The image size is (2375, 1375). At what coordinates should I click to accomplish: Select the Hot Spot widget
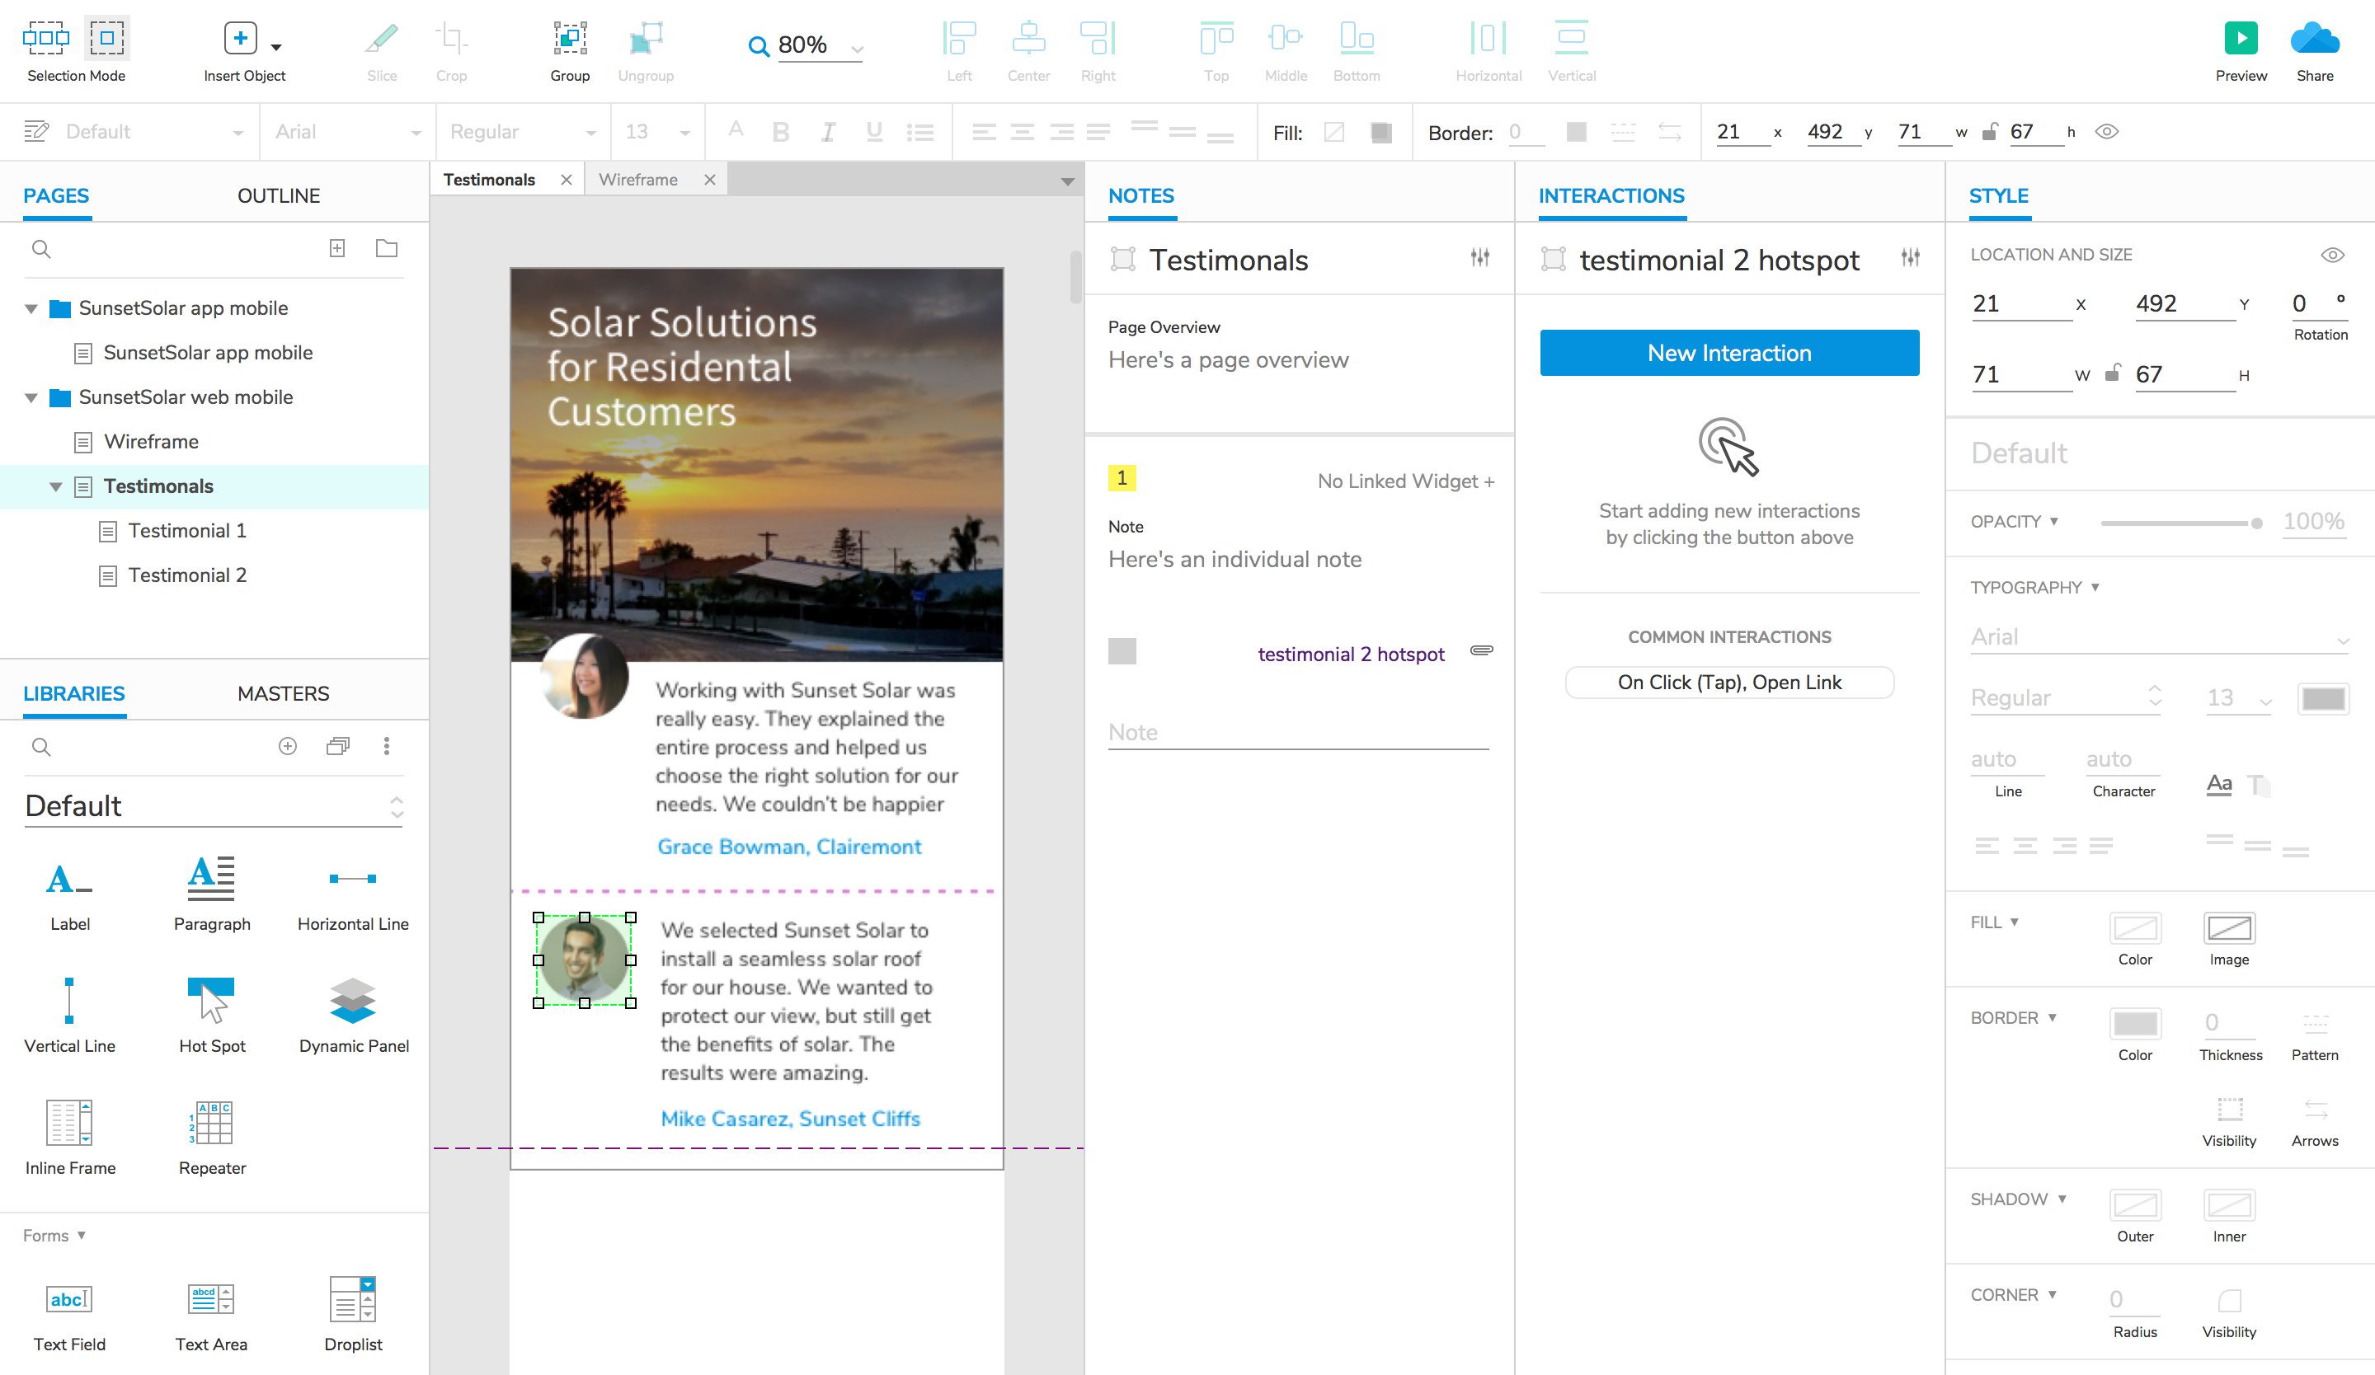211,1000
